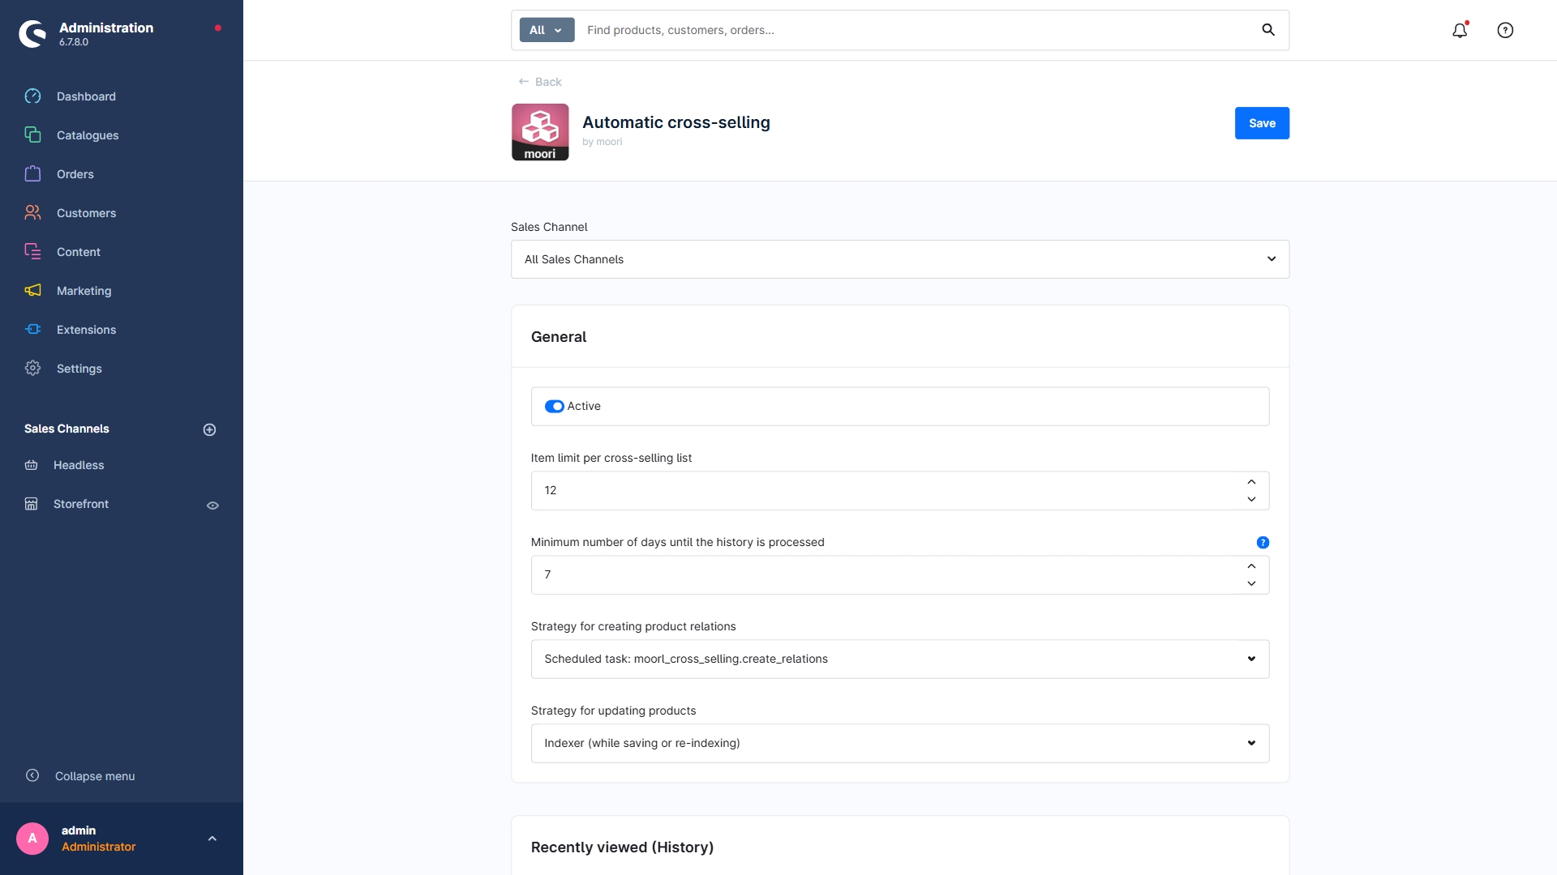Disable the Active toggle in General
The width and height of the screenshot is (1557, 875).
554,406
